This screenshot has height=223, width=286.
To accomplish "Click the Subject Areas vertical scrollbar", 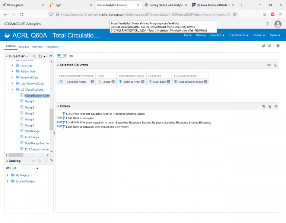I will (x=51, y=119).
